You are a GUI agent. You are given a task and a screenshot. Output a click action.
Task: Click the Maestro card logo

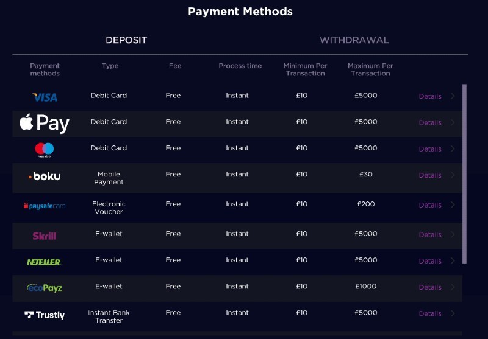[44, 150]
